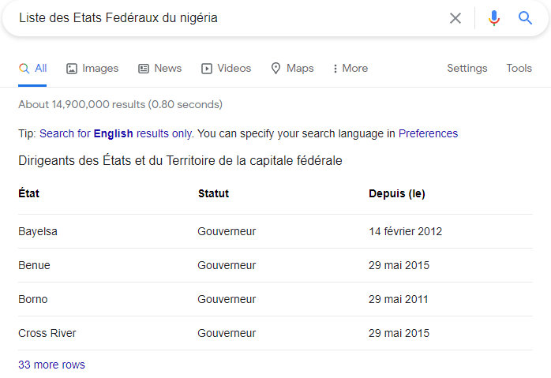Click the date 14 février 2012

(x=405, y=231)
